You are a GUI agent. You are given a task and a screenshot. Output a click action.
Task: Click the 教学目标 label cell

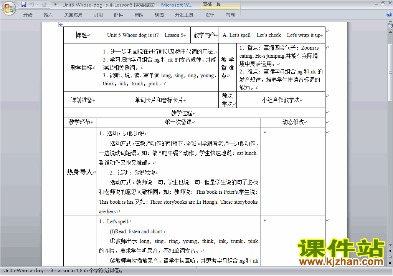click(82, 68)
